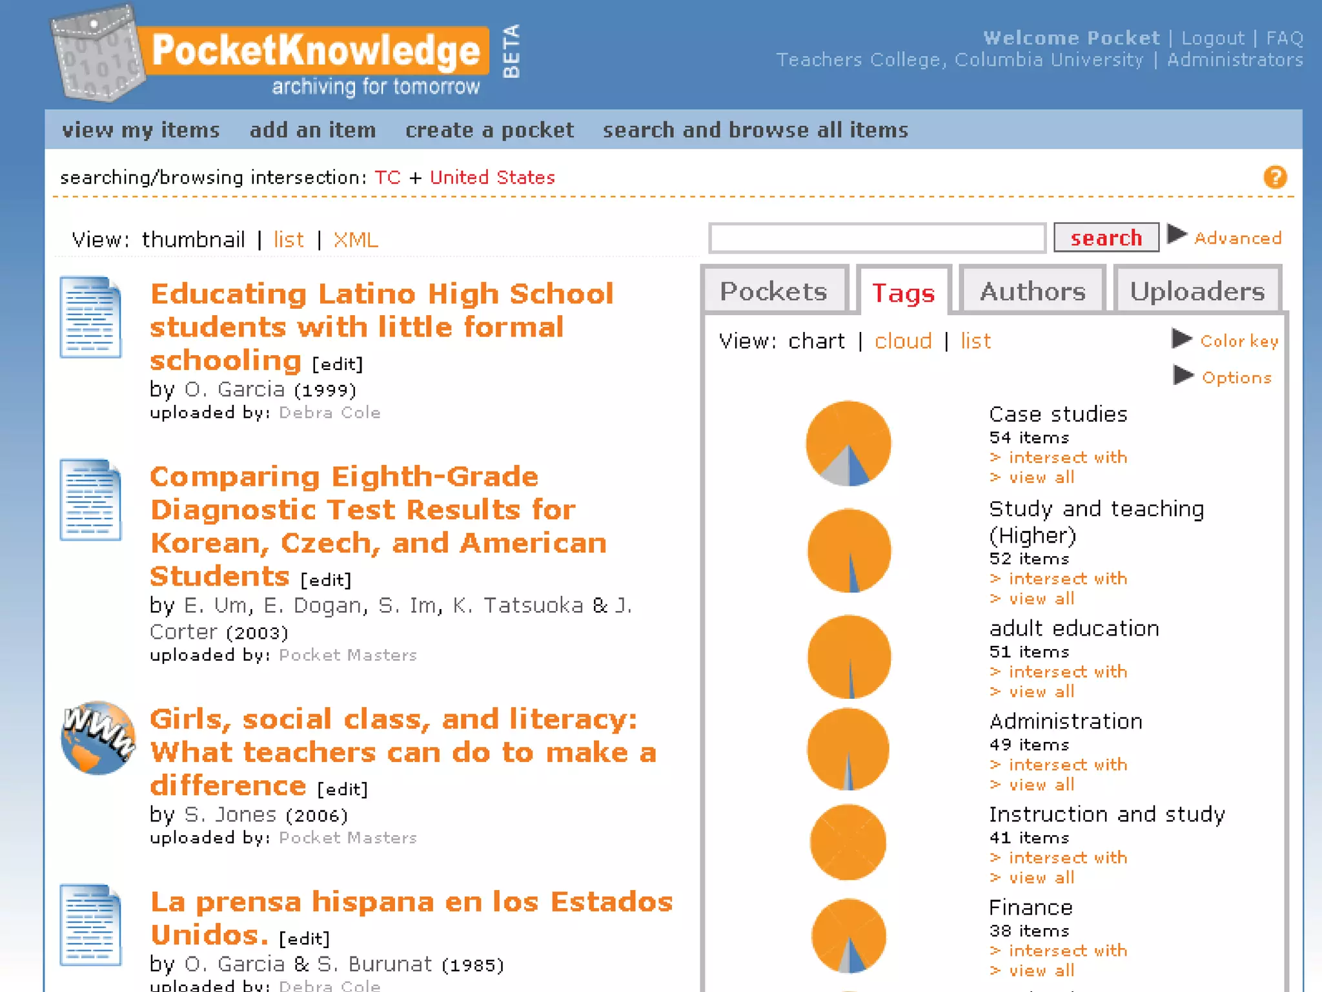Click the PocketKnowledge pocket logo
This screenshot has height=992, width=1322.
click(97, 55)
